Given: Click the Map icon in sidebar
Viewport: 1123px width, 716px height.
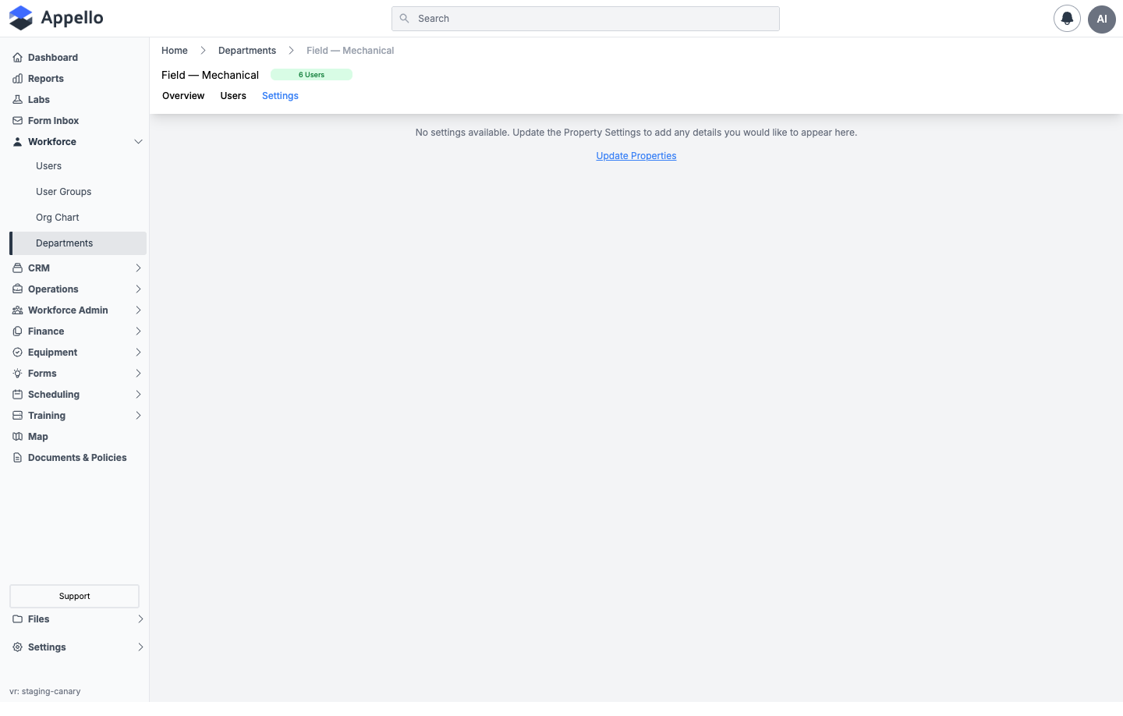Looking at the screenshot, I should [17, 437].
